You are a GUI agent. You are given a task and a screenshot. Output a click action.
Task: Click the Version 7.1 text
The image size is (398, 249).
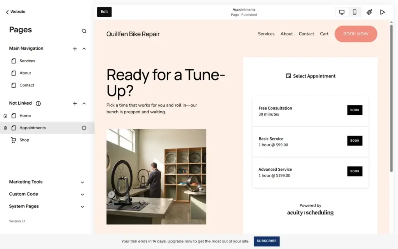[17, 221]
